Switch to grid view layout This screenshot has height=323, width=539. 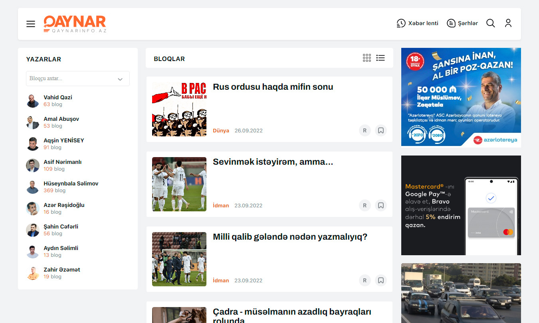coord(367,58)
